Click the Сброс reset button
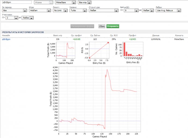The width and height of the screenshot is (188, 138). (x=102, y=26)
